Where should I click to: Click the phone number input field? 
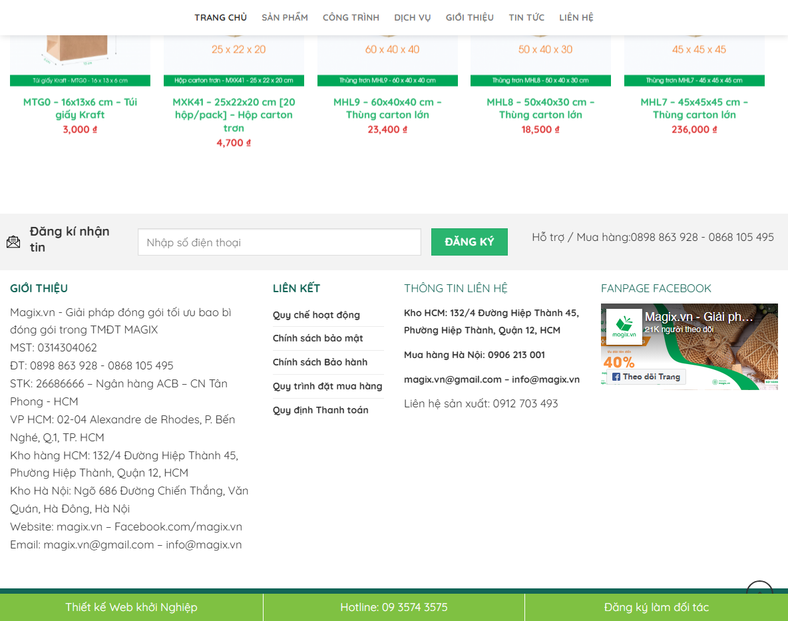pyautogui.click(x=279, y=242)
